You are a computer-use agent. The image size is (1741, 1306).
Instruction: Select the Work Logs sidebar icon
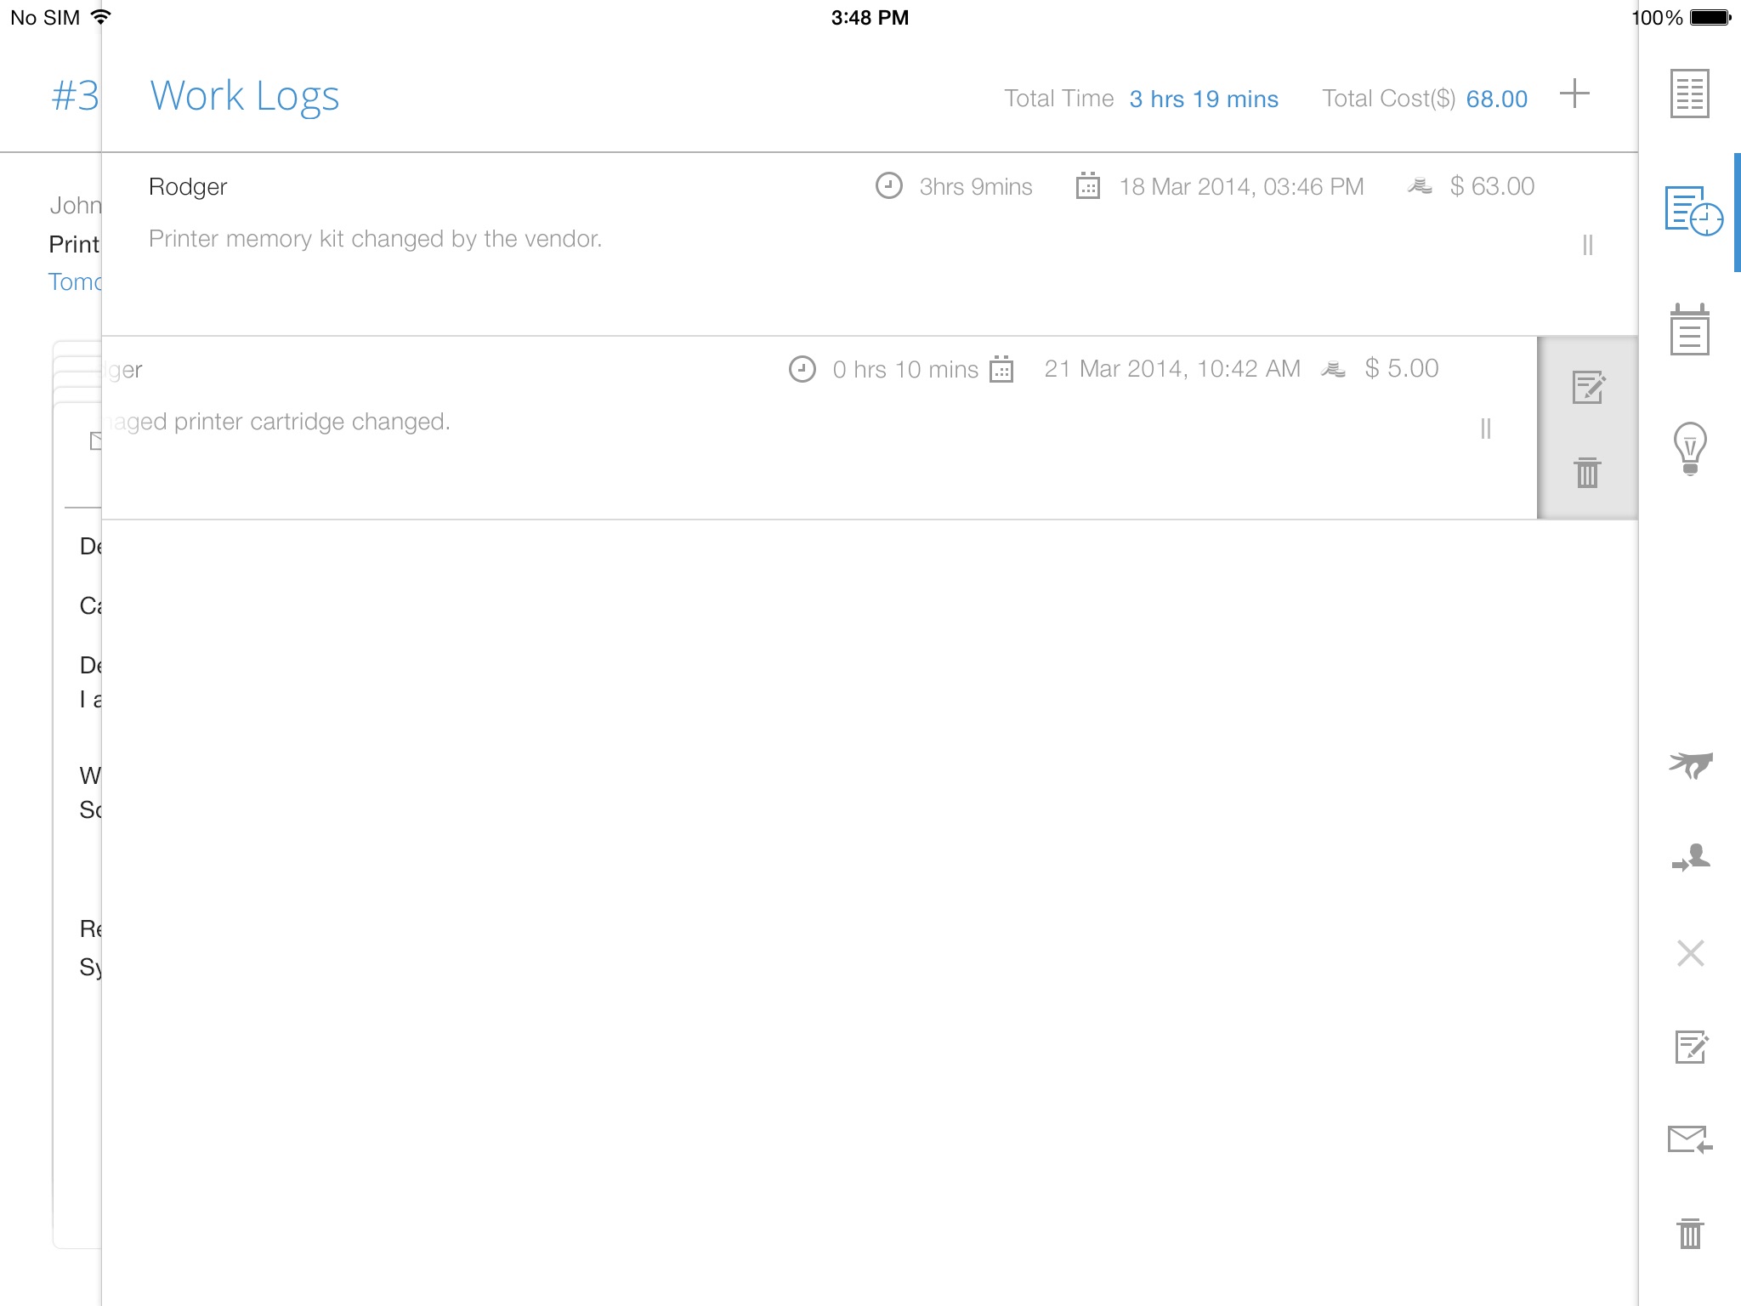1693,211
